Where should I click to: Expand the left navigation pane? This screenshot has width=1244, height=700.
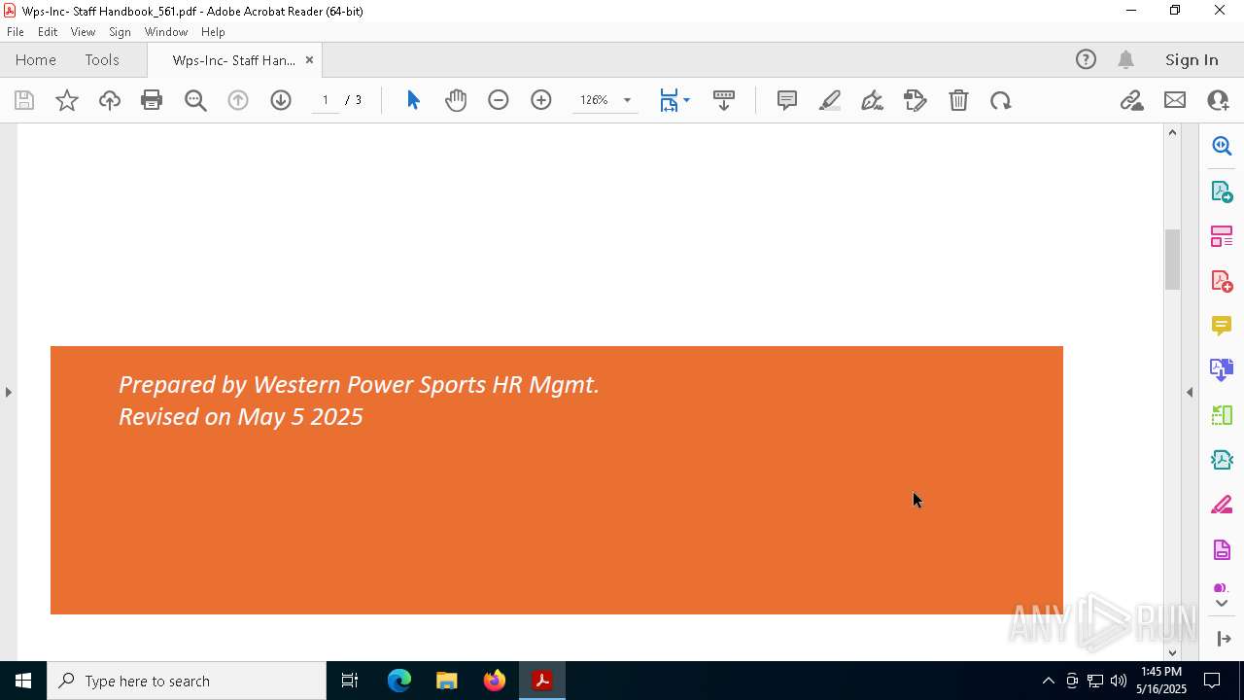point(8,392)
